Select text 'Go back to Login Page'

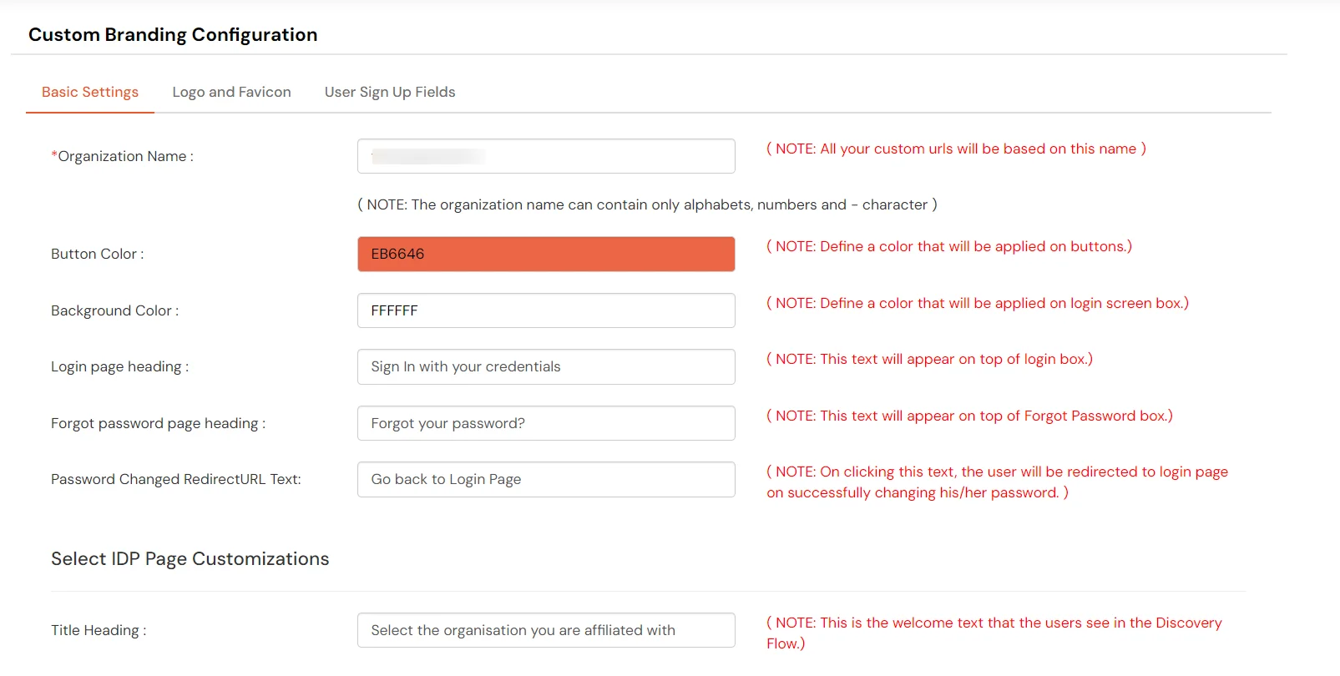(x=445, y=479)
